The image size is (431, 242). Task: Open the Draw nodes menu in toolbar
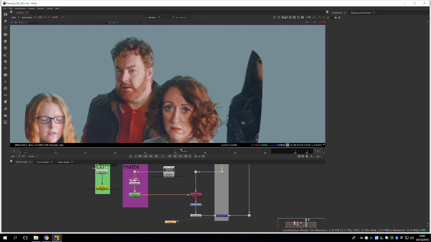[5, 21]
